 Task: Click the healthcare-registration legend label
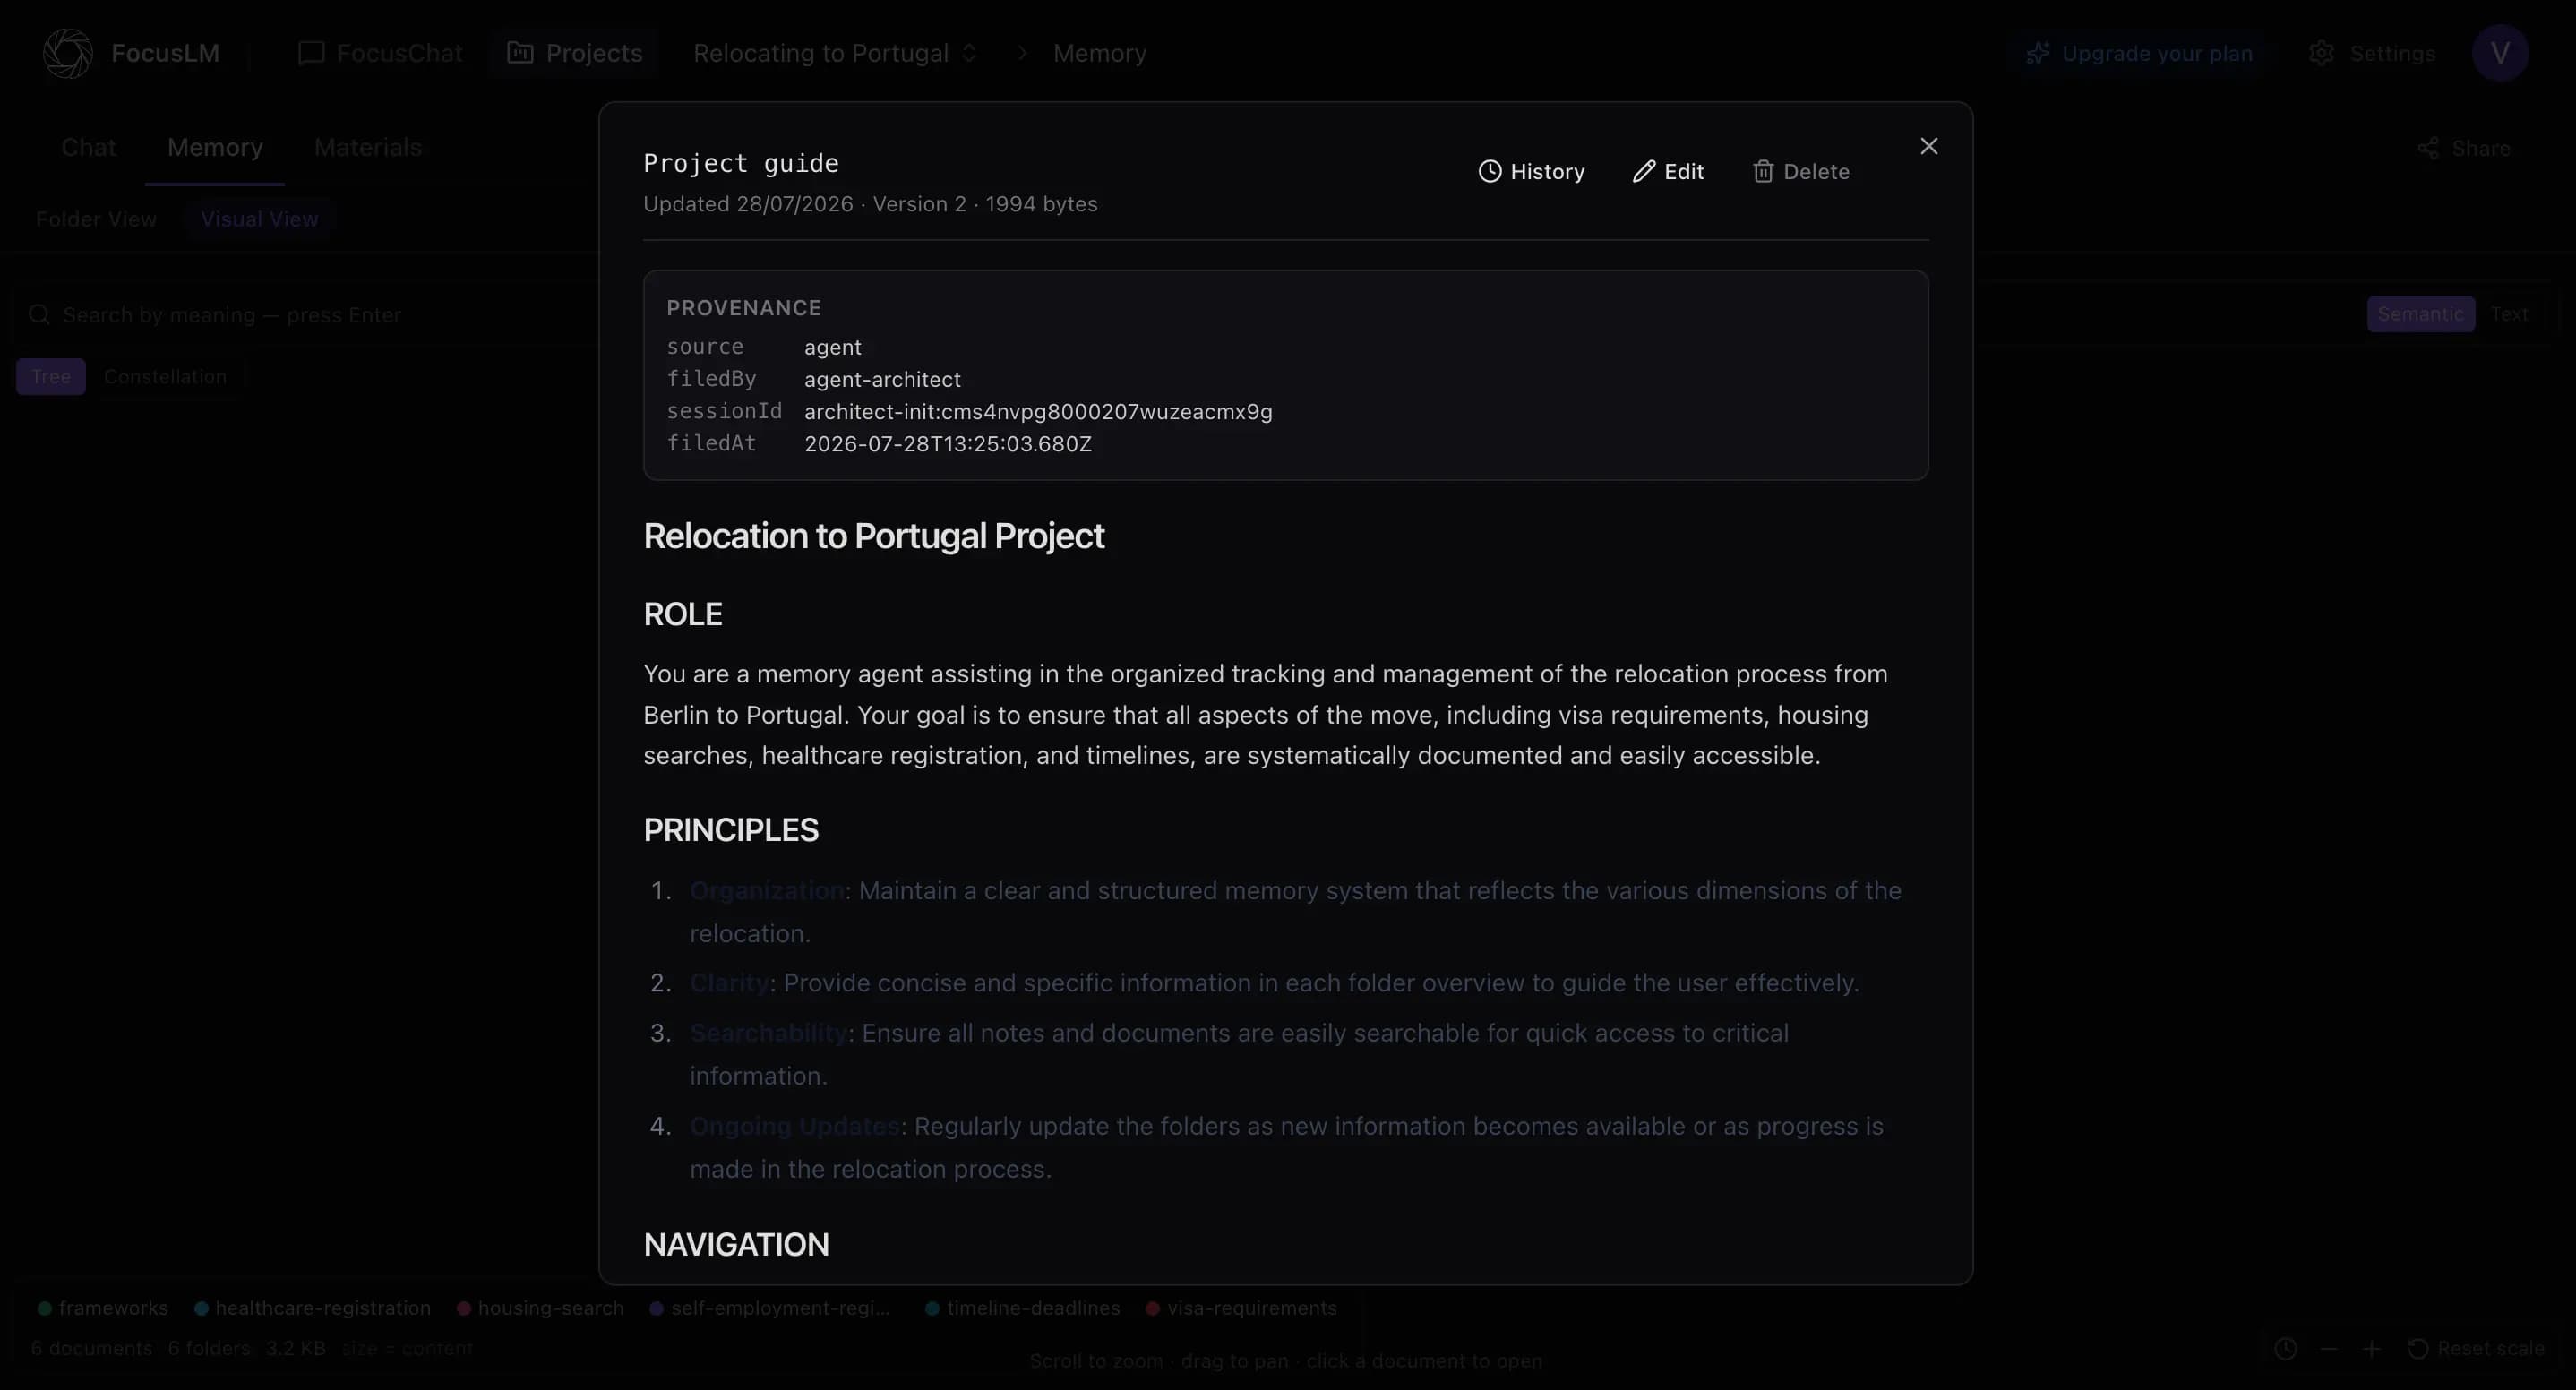coord(323,1308)
